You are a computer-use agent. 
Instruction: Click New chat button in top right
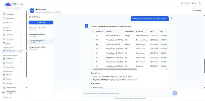click(x=197, y=11)
